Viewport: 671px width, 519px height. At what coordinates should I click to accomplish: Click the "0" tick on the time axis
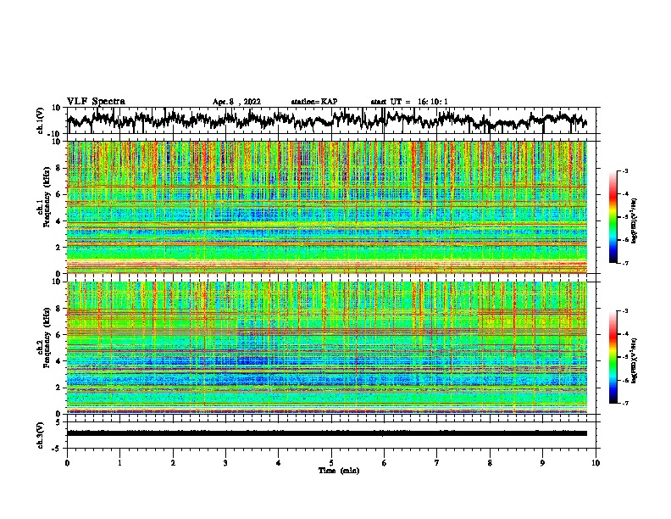(x=67, y=463)
